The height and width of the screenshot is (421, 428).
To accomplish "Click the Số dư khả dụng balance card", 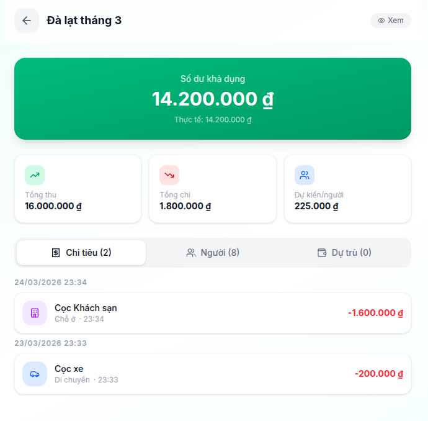I will [213, 99].
